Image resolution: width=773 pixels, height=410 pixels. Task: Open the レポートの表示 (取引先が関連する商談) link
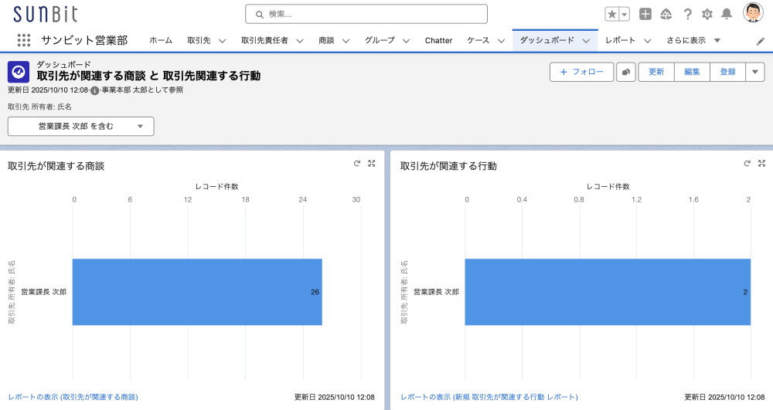click(73, 397)
